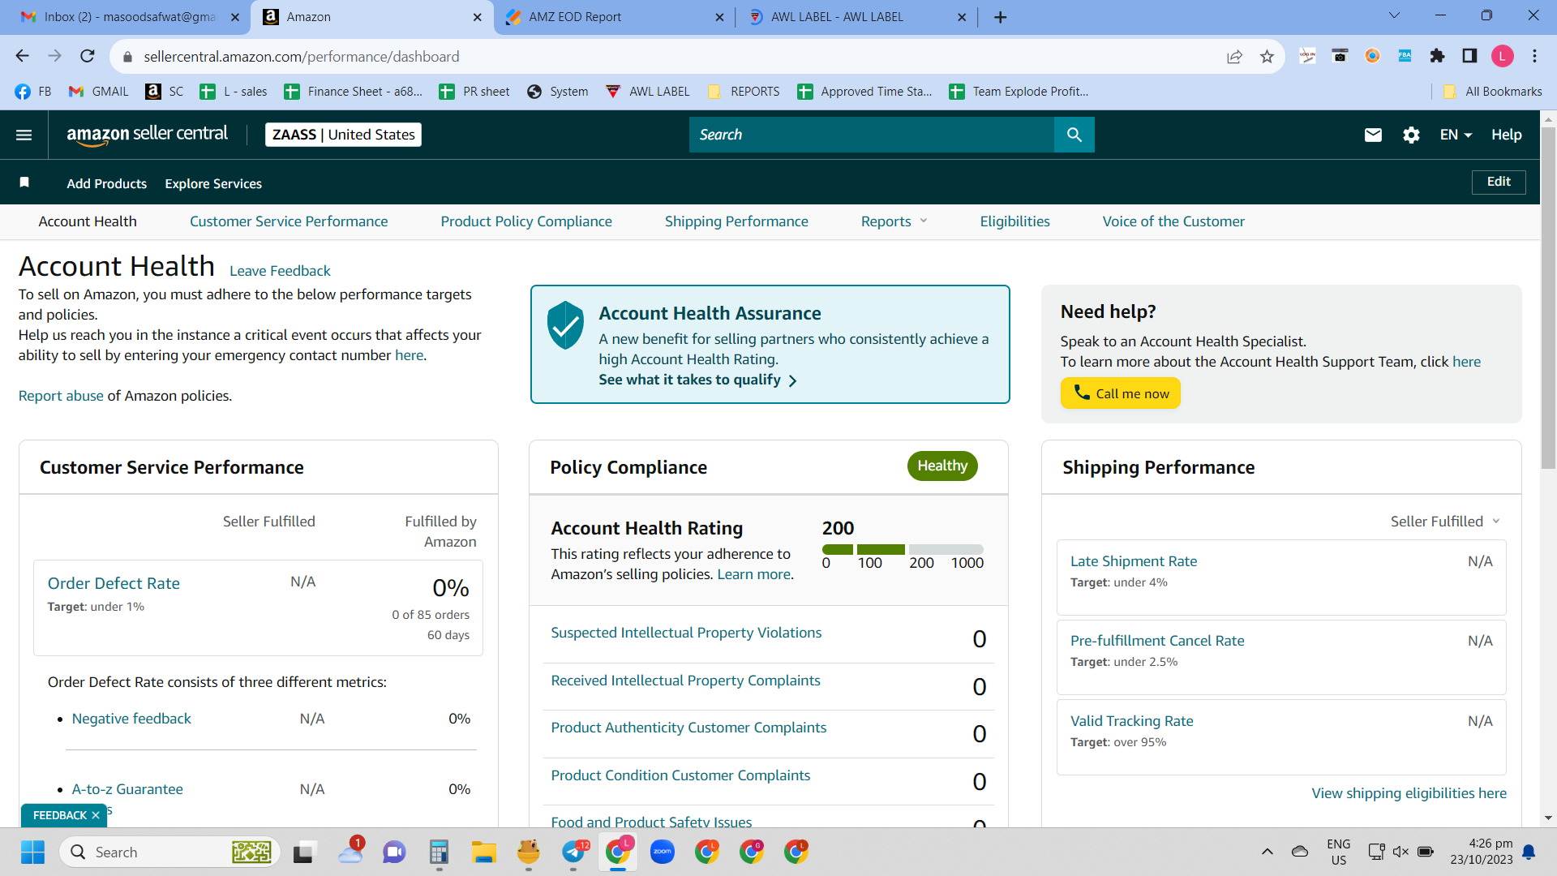This screenshot has width=1557, height=876.
Task: Open Suspected Intellectual Property Violations
Action: click(686, 633)
